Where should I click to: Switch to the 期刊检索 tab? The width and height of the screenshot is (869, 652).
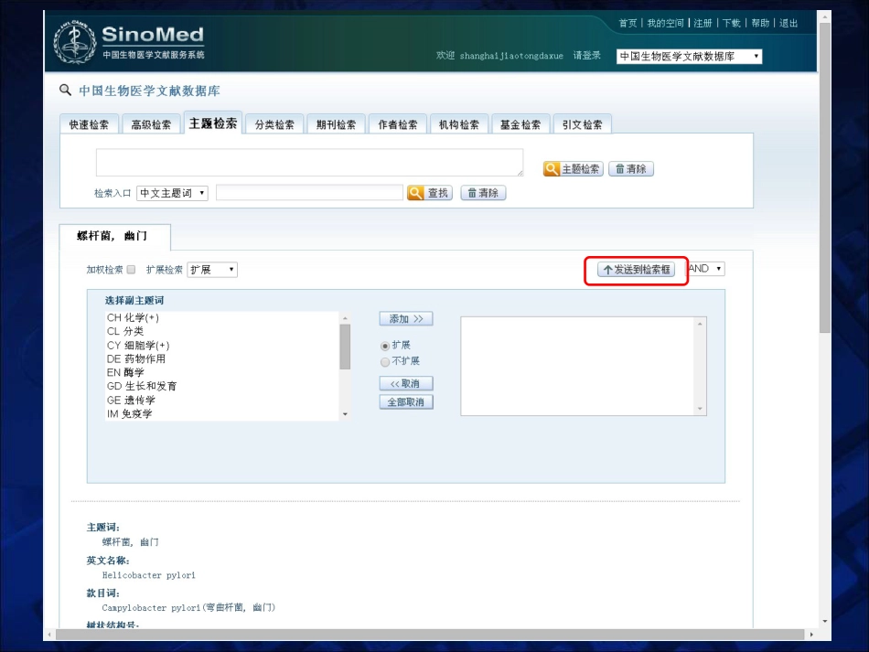click(x=336, y=124)
